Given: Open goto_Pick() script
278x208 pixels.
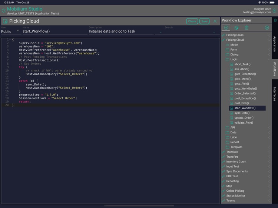Looking at the screenshot, I should tap(241, 84).
